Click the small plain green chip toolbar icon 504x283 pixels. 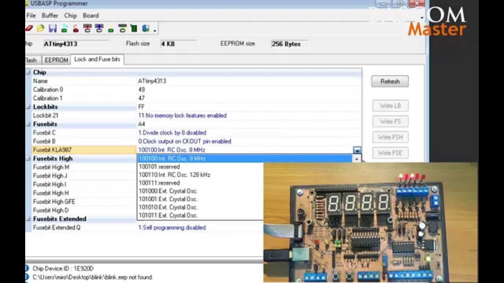pyautogui.click(x=111, y=29)
